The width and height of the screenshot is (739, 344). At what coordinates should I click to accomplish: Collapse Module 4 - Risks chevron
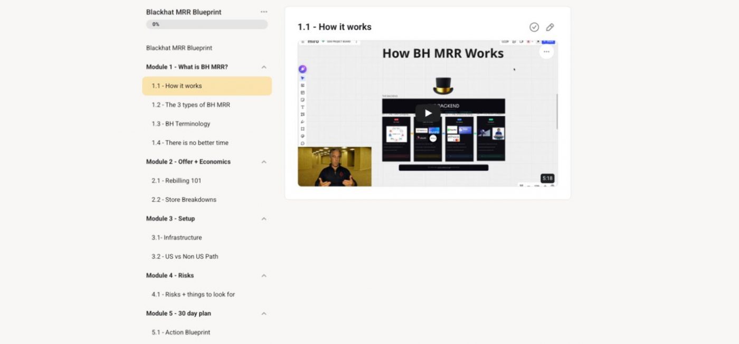tap(264, 275)
